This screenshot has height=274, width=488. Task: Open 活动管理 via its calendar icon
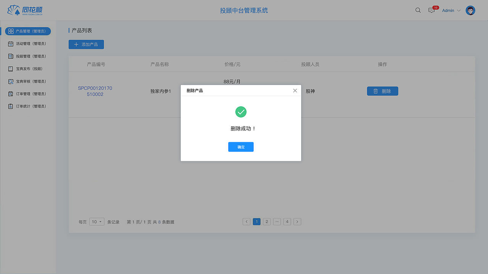(10, 43)
